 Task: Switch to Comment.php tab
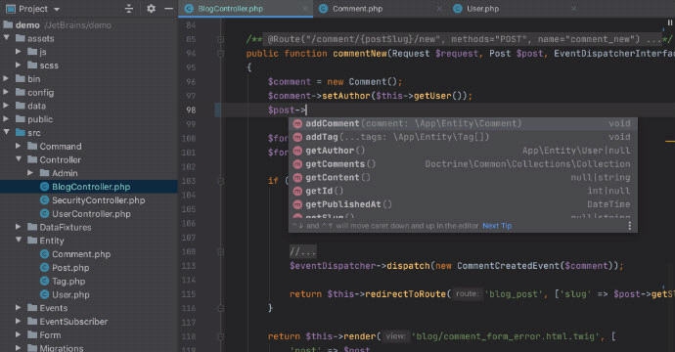pyautogui.click(x=357, y=9)
